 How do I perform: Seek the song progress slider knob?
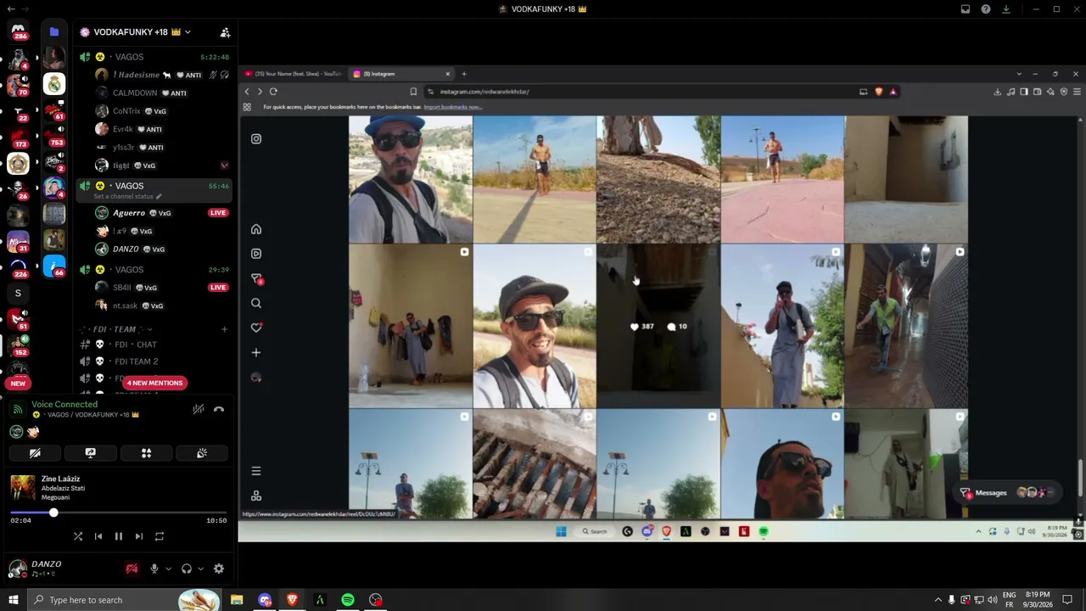(53, 513)
